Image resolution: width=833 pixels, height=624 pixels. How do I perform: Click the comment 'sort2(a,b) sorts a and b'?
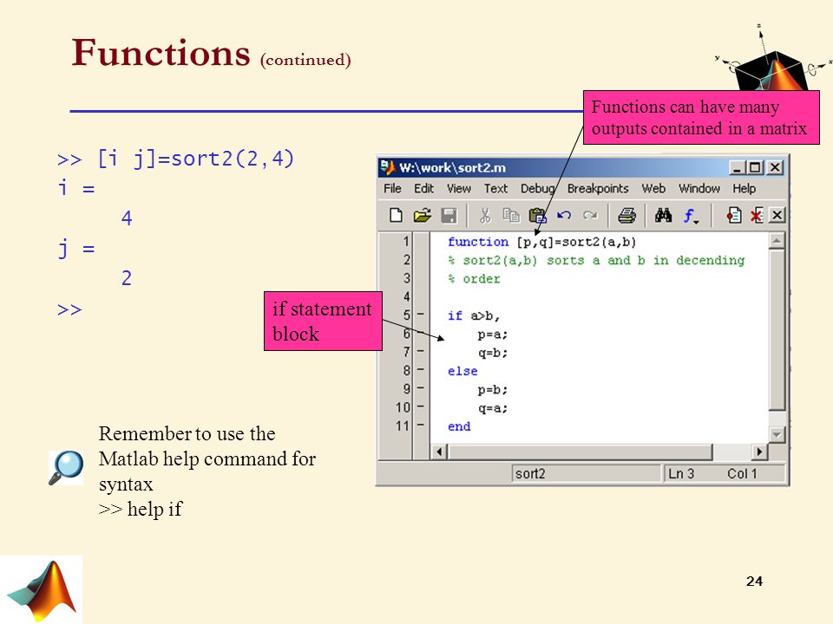[x=596, y=261]
